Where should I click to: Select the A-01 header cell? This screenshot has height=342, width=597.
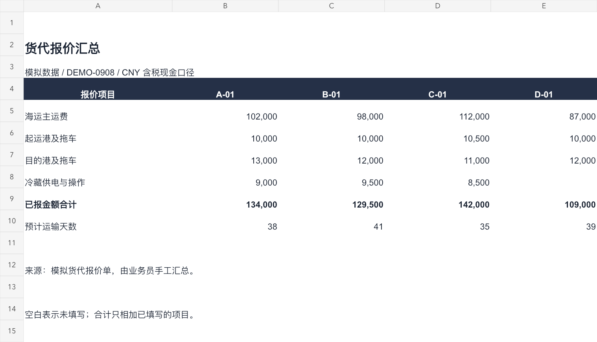point(225,89)
